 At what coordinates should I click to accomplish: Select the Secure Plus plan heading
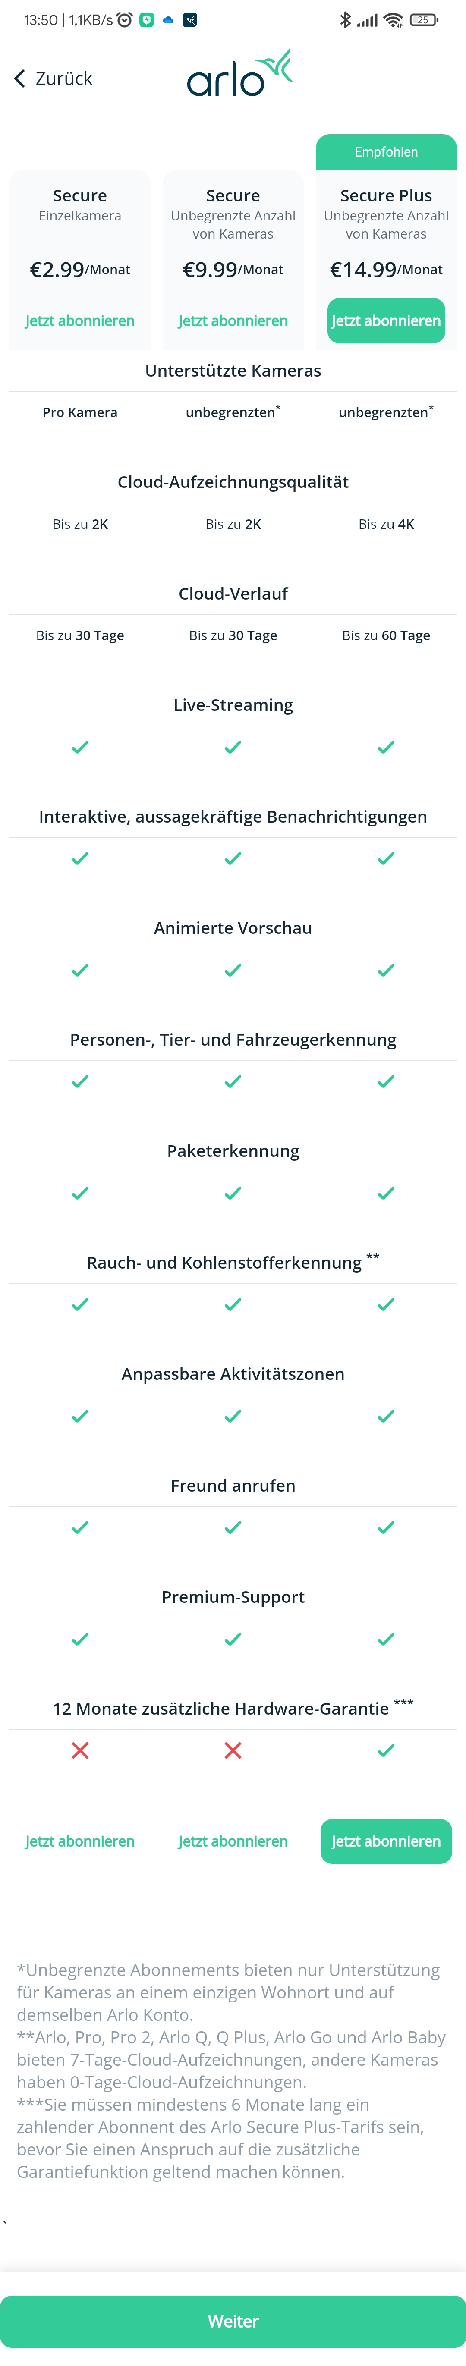tap(386, 196)
